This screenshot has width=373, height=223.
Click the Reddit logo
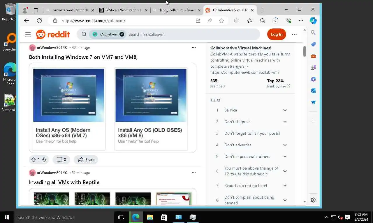click(x=53, y=34)
